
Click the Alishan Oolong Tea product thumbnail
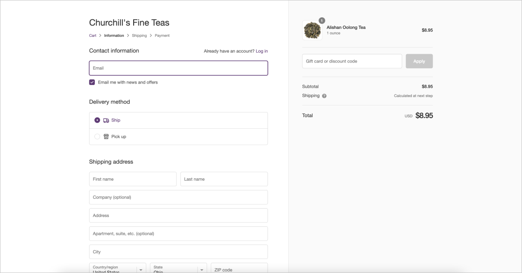[x=312, y=30]
